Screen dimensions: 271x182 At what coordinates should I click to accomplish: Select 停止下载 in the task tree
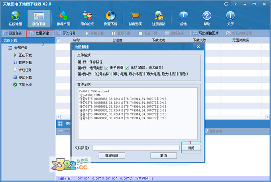[x=23, y=77]
